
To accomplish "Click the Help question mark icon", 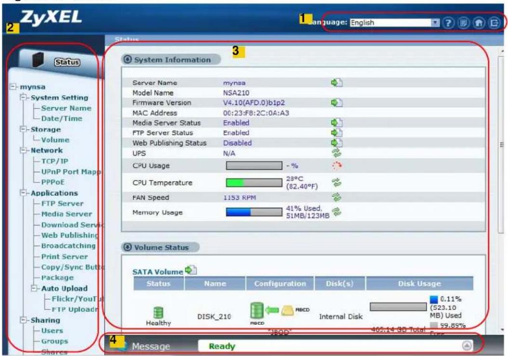I will coord(448,23).
